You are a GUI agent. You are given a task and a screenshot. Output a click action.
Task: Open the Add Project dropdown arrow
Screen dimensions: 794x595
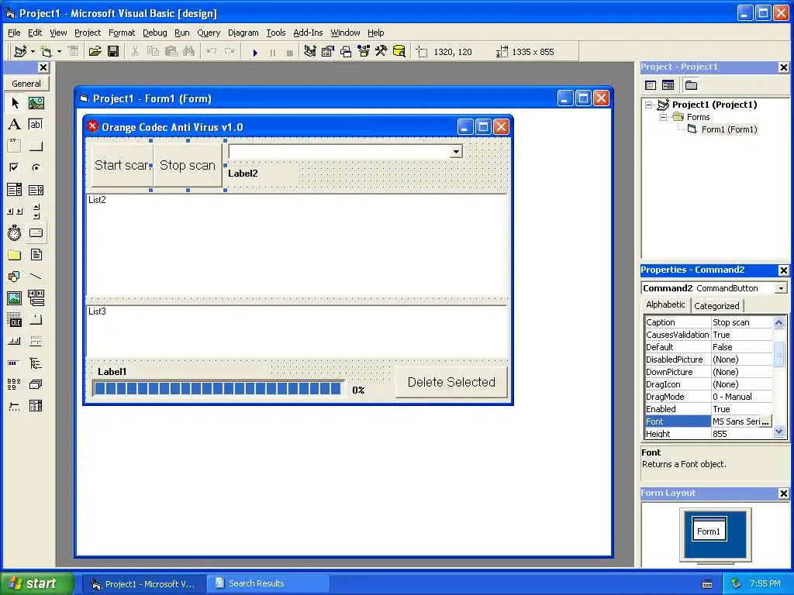click(33, 52)
